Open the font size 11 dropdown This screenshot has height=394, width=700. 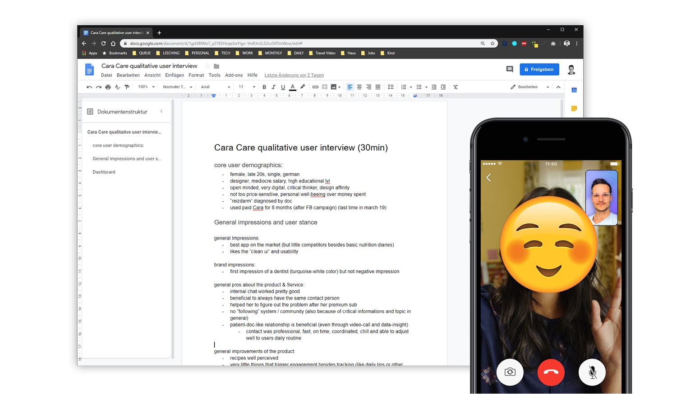click(247, 87)
